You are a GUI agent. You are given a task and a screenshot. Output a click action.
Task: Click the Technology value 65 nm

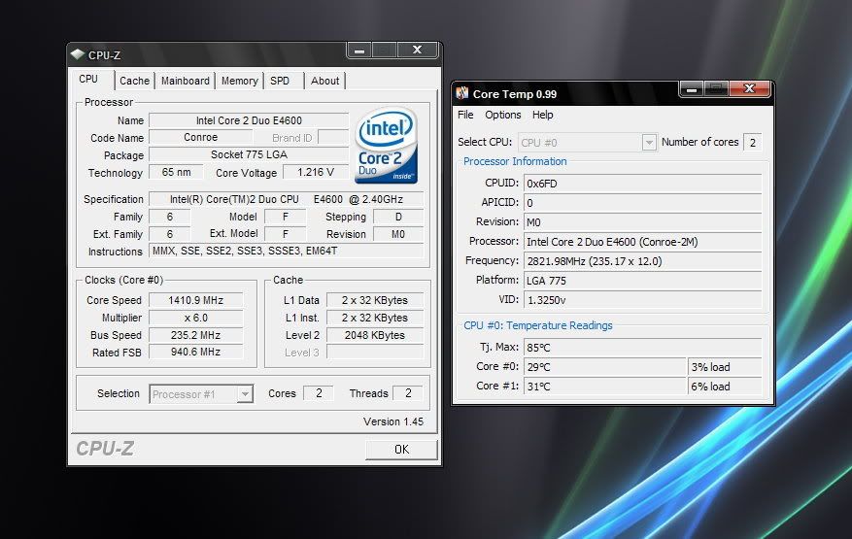(176, 172)
